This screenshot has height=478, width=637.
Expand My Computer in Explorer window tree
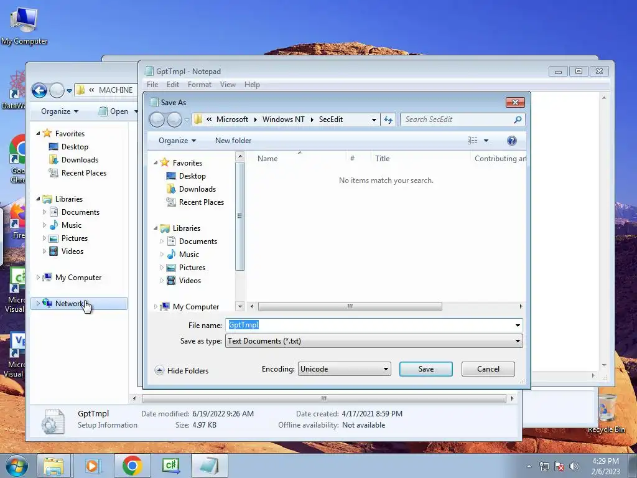[x=38, y=278]
